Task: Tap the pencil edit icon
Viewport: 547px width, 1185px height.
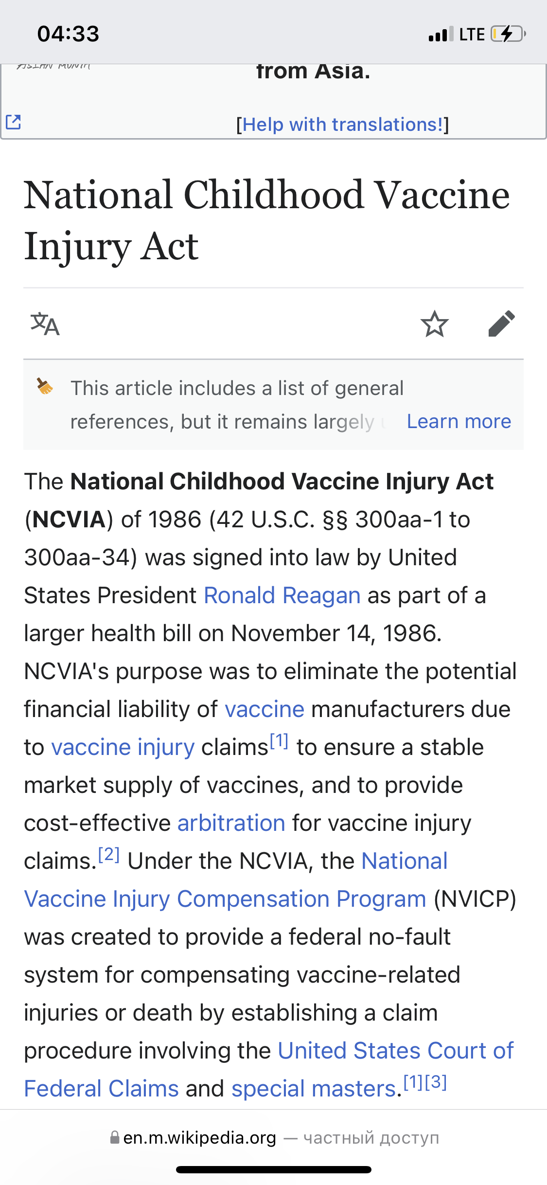Action: (501, 324)
